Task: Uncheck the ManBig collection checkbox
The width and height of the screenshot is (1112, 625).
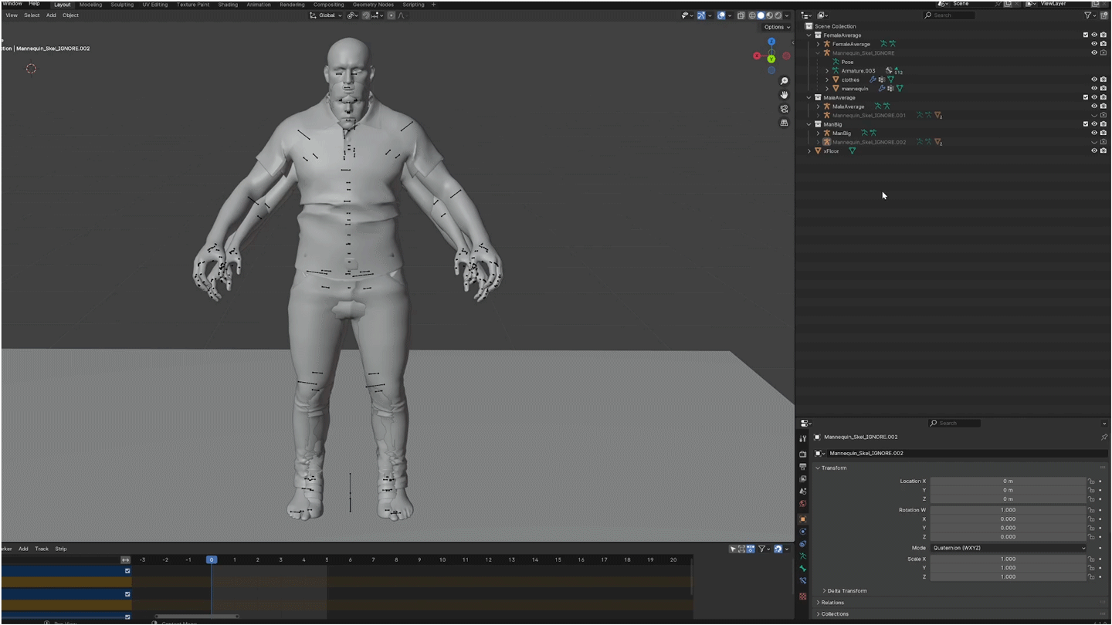Action: pyautogui.click(x=1085, y=124)
